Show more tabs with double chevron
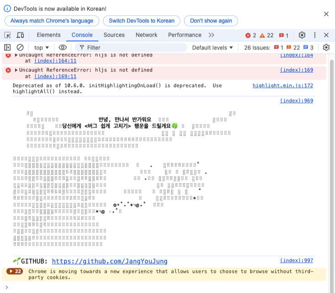Viewport: 335px width, 293px height. click(x=211, y=35)
